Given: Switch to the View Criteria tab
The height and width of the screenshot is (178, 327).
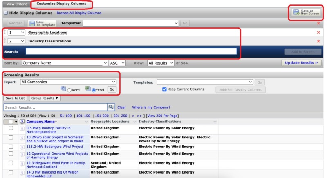Looking at the screenshot, I should point(17,4).
